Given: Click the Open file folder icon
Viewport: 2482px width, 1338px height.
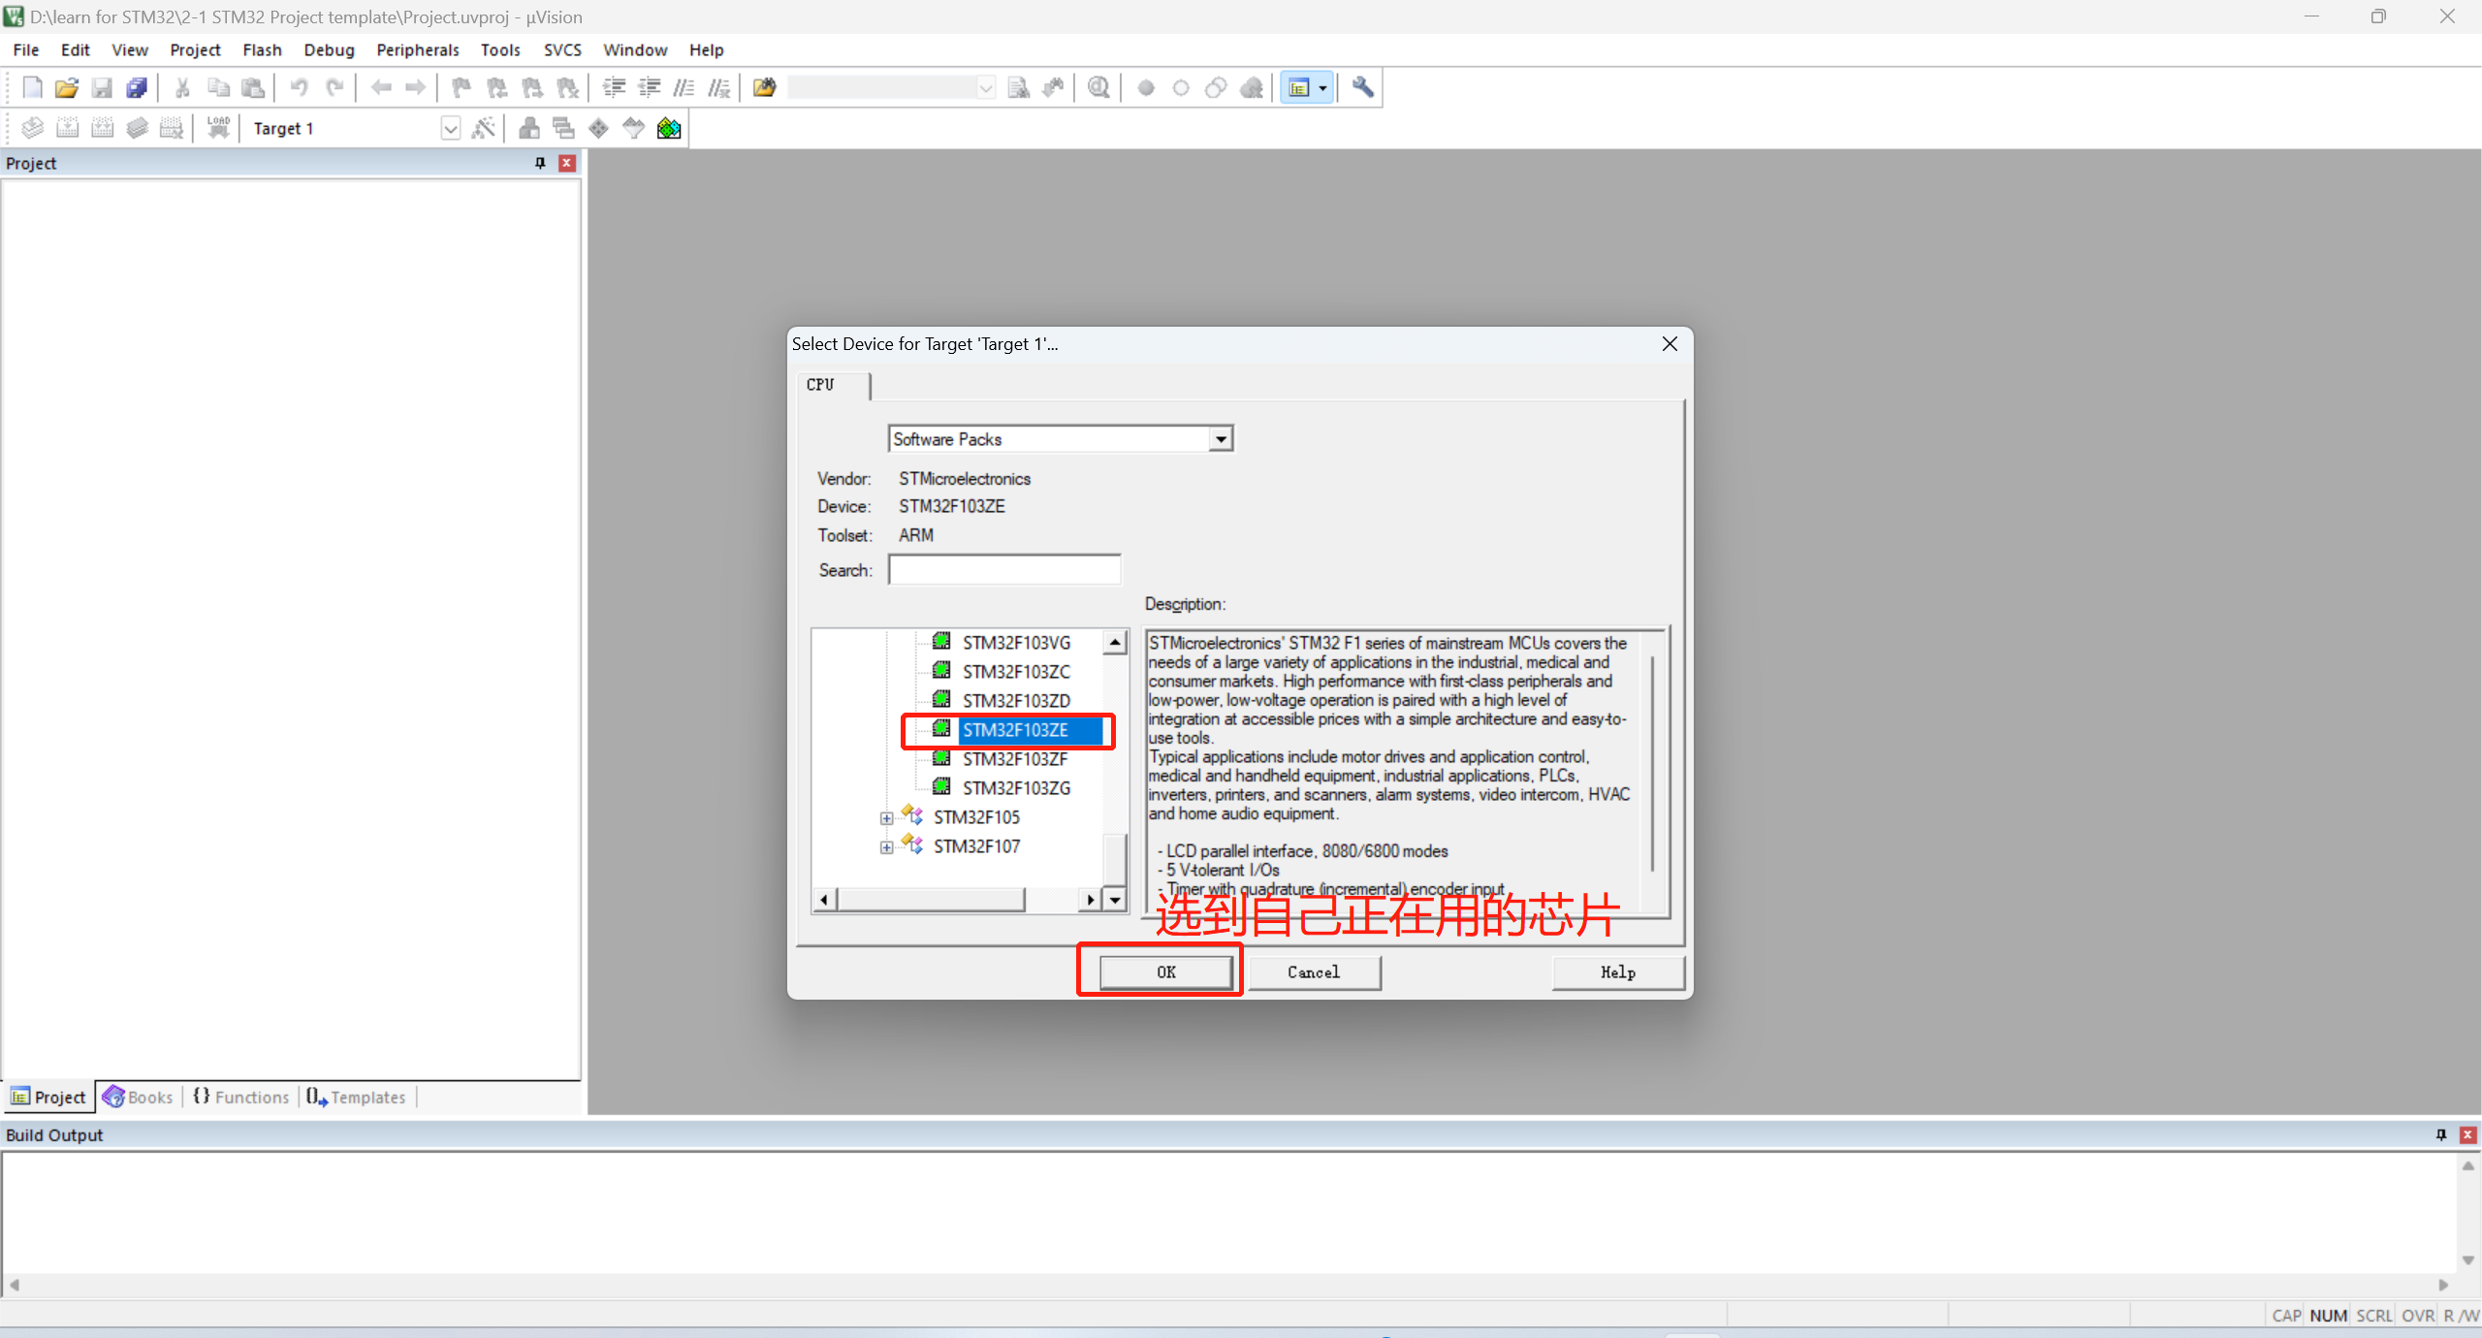Looking at the screenshot, I should (x=66, y=88).
